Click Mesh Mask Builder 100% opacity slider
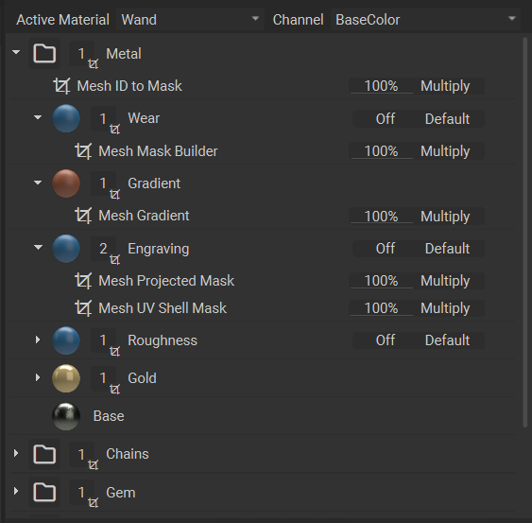The width and height of the screenshot is (532, 523). click(382, 151)
